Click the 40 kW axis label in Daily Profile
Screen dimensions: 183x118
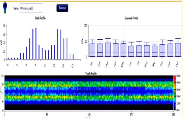coord(4,26)
